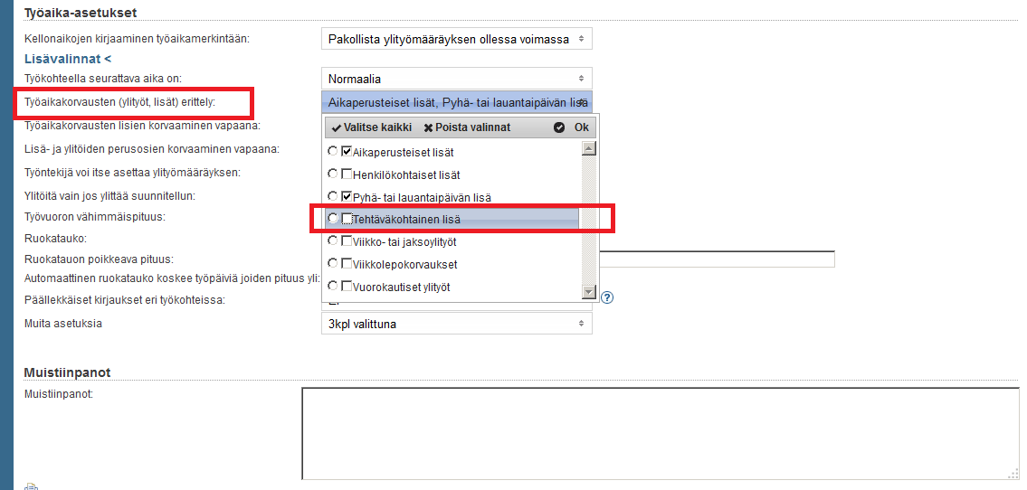Select the Vuorokautiset ylityöt radio button
Image resolution: width=1027 pixels, height=490 pixels.
tap(333, 287)
